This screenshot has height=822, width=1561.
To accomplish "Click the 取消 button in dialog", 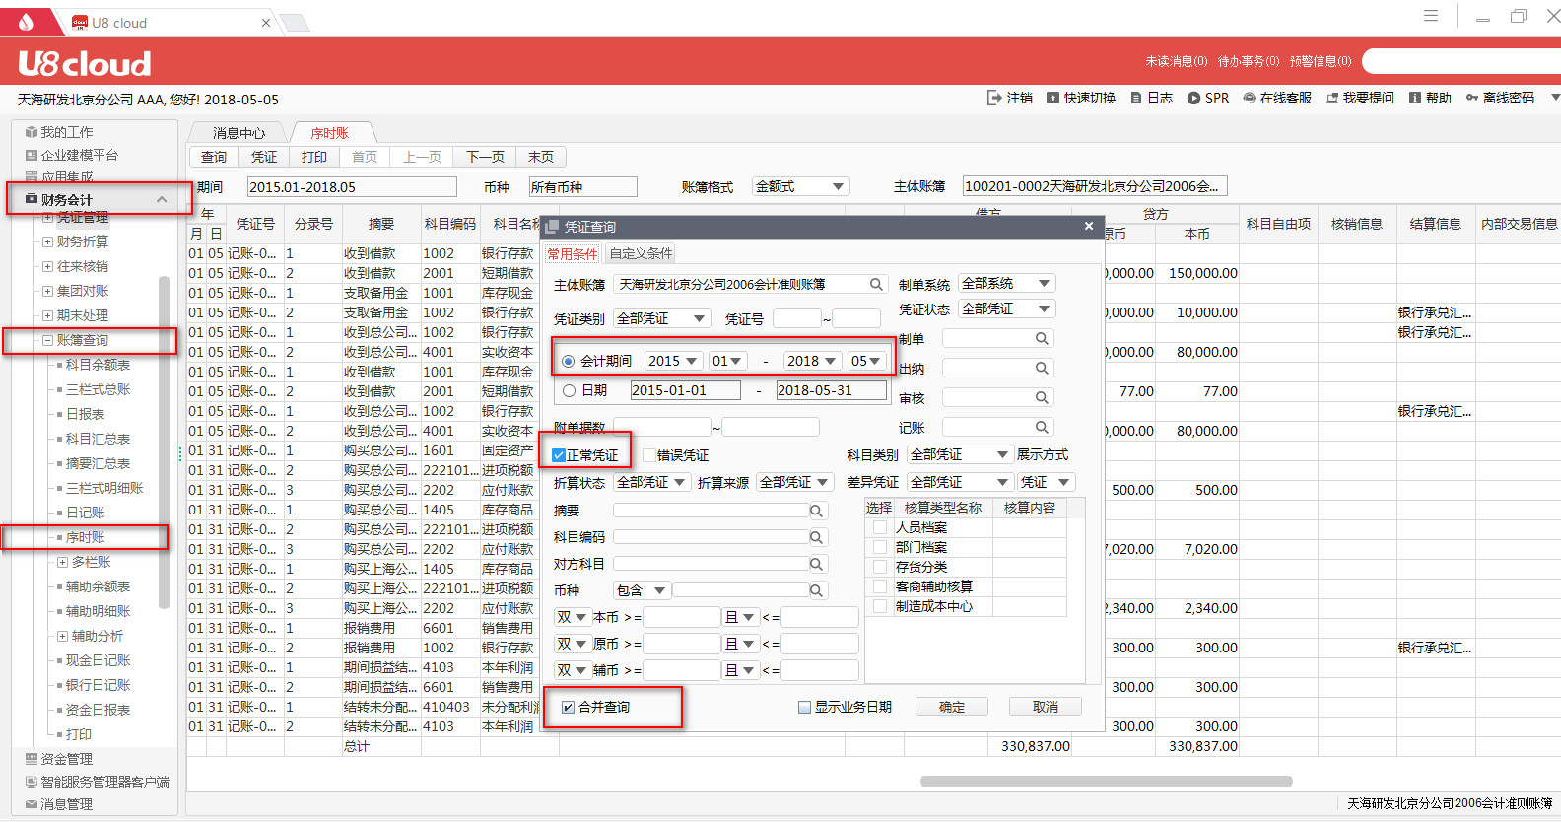I will point(1045,707).
